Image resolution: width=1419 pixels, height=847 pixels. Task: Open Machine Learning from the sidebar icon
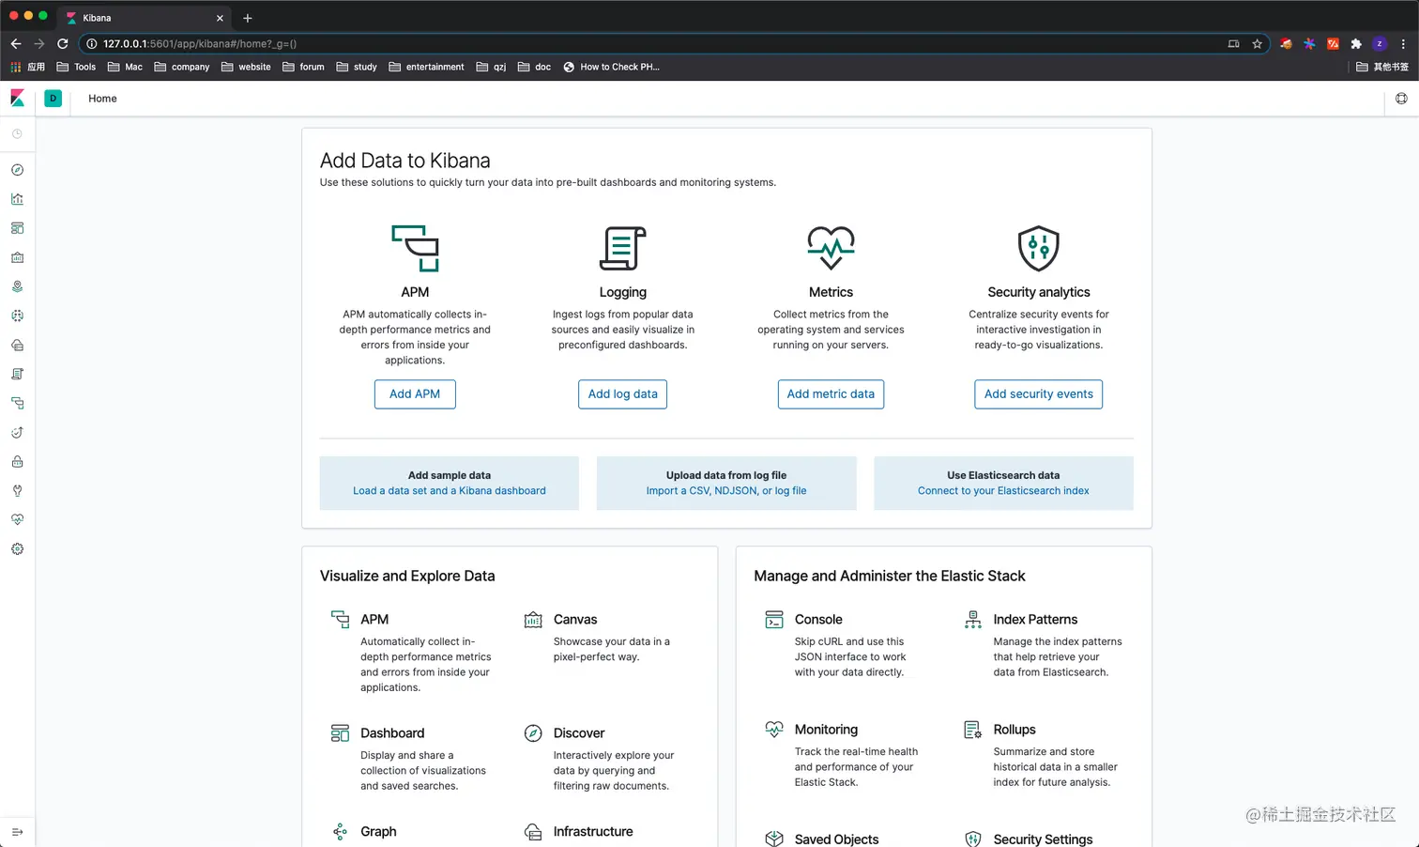click(x=17, y=316)
